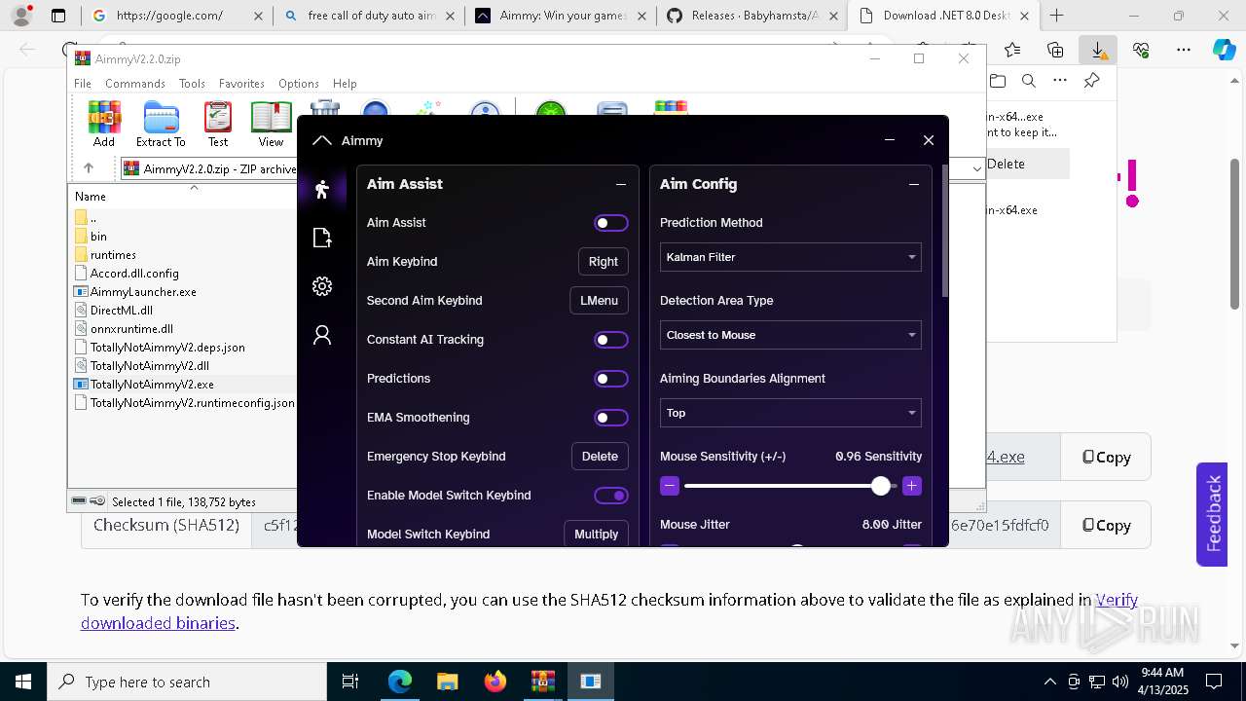
Task: Toggle Enable Model Switch Keybind switch
Action: pos(611,496)
